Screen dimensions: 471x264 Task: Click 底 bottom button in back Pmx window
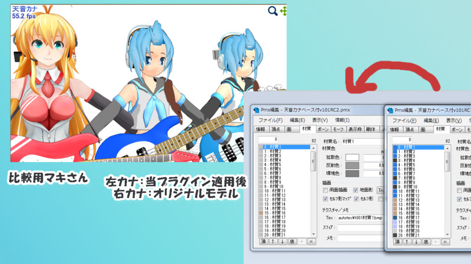292,242
